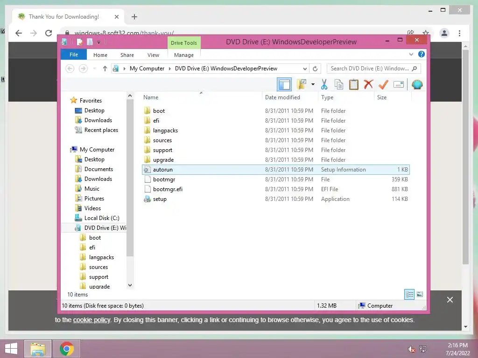
Task: Click DVD Drive breadcrumb in address bar
Action: coord(226,69)
